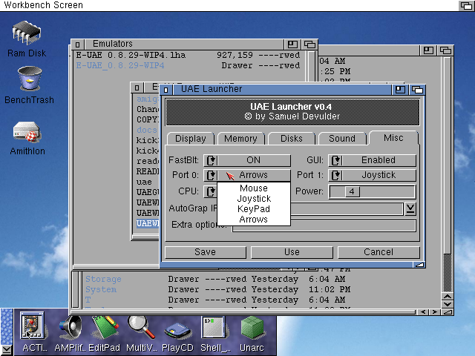Screen dimensions: 475x356
Task: Click the Save button
Action: pyautogui.click(x=206, y=252)
